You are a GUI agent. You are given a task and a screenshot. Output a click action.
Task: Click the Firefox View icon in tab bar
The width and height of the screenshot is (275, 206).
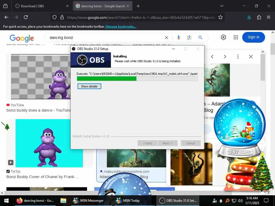point(5,6)
